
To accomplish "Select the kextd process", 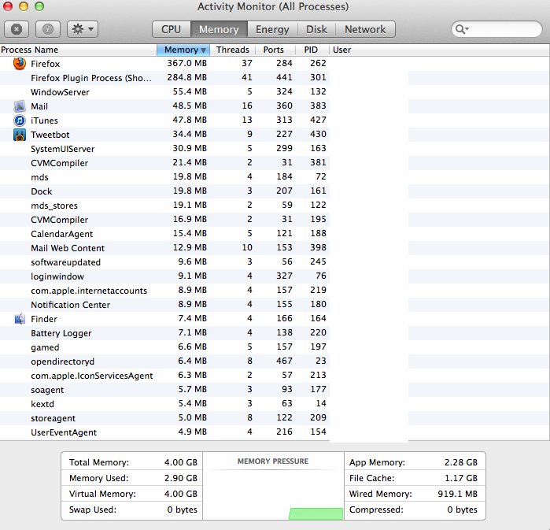I will [x=275, y=404].
